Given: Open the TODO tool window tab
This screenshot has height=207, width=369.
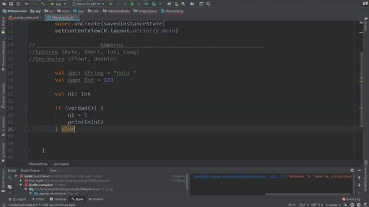Looking at the screenshot, I should [x=38, y=199].
